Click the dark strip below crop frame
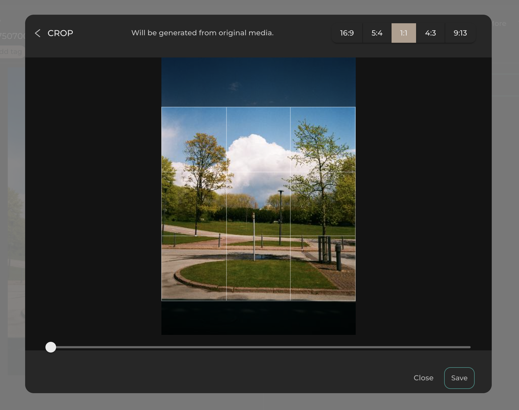Screen dimensions: 519x410 click(x=258, y=318)
